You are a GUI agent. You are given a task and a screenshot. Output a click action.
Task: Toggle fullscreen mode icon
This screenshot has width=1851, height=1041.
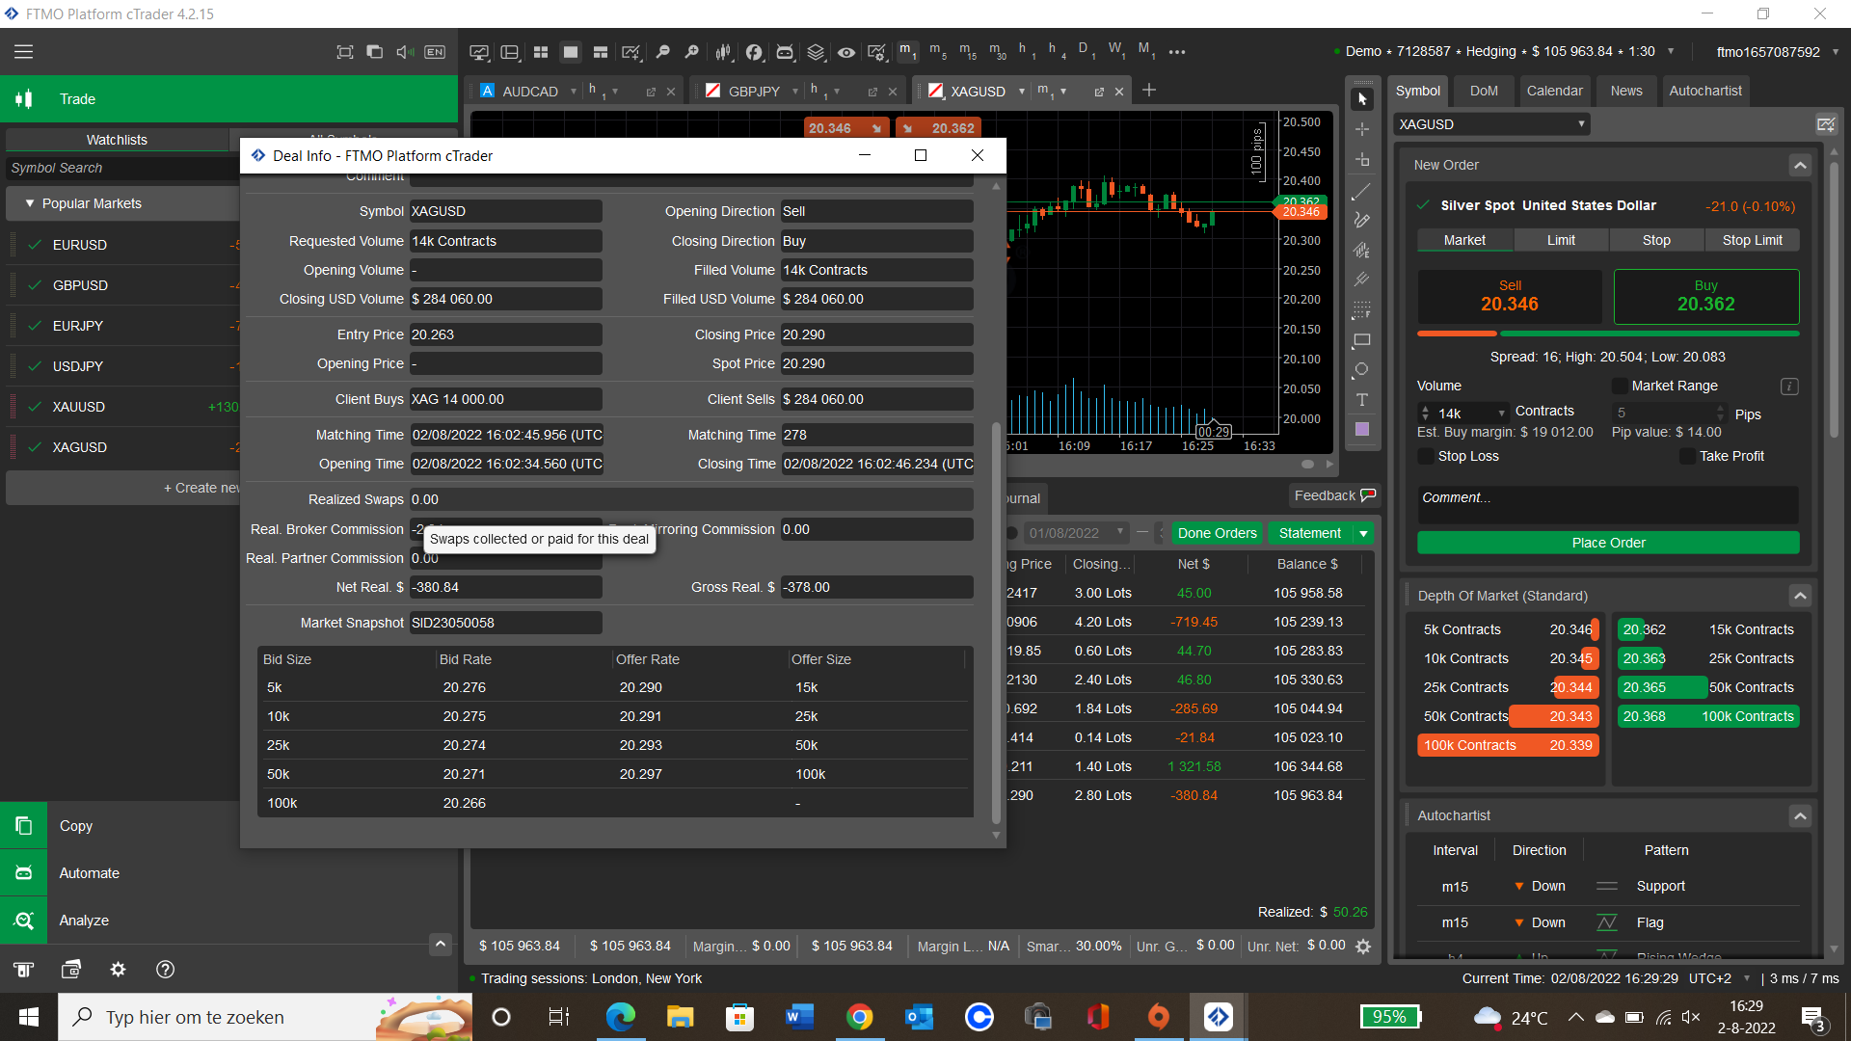(345, 52)
